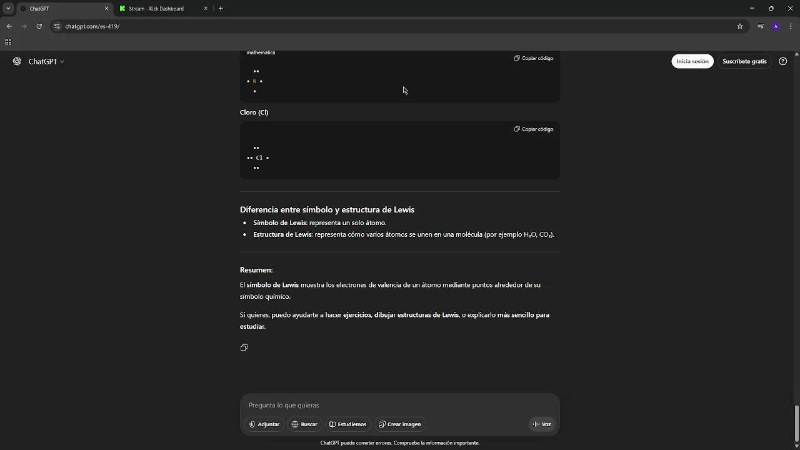Click the browser forward arrow
The width and height of the screenshot is (800, 450).
coord(24,26)
